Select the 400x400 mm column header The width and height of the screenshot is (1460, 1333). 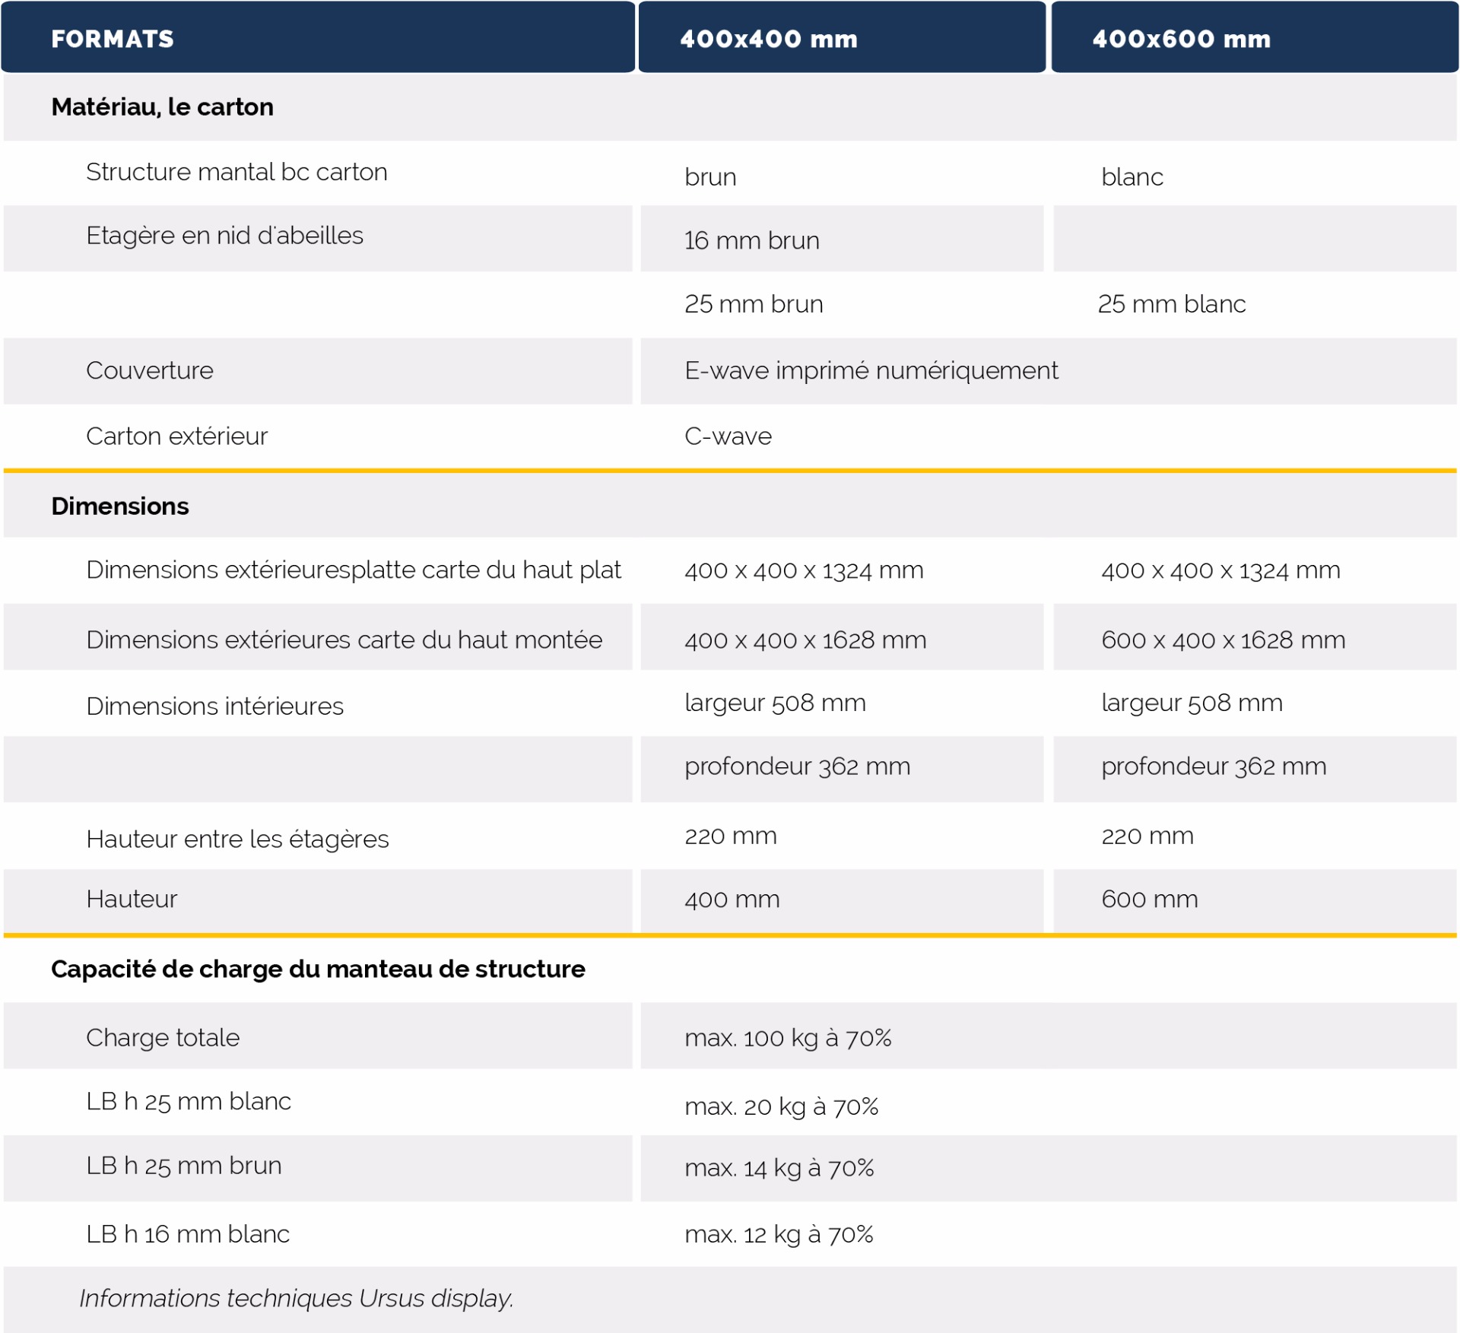click(768, 39)
